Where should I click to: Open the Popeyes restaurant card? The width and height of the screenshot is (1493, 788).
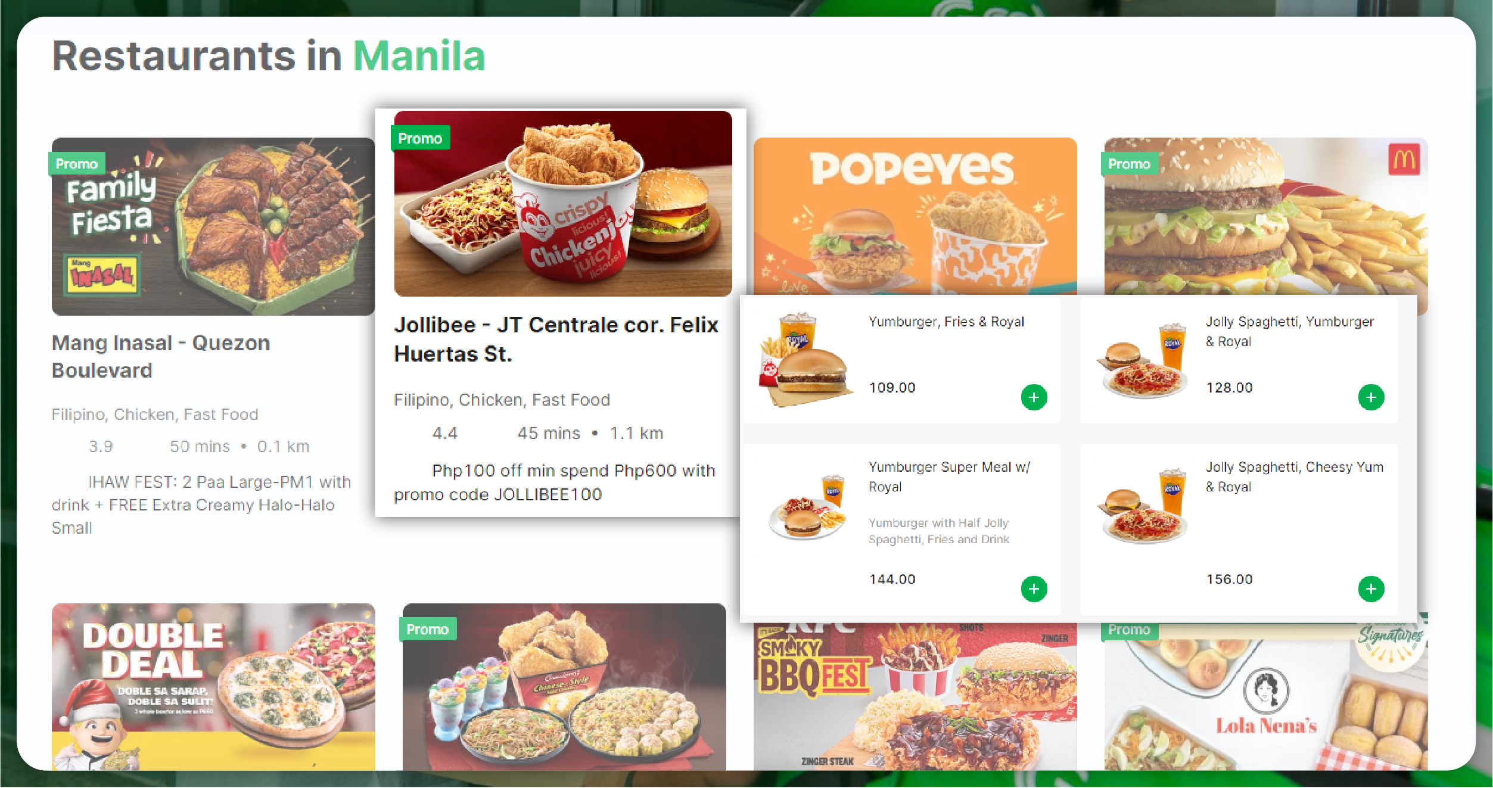pos(915,216)
